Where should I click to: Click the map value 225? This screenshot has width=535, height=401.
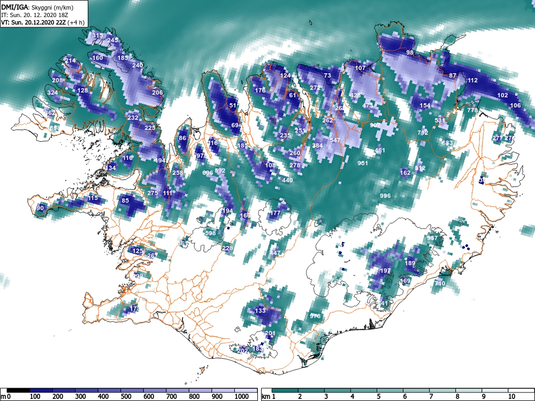coord(150,128)
